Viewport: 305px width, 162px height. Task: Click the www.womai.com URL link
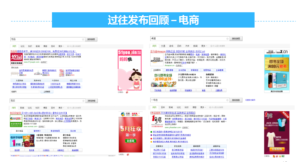coord(30,126)
